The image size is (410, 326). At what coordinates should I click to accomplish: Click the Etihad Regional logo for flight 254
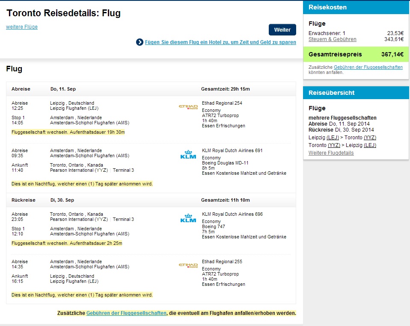pos(188,107)
